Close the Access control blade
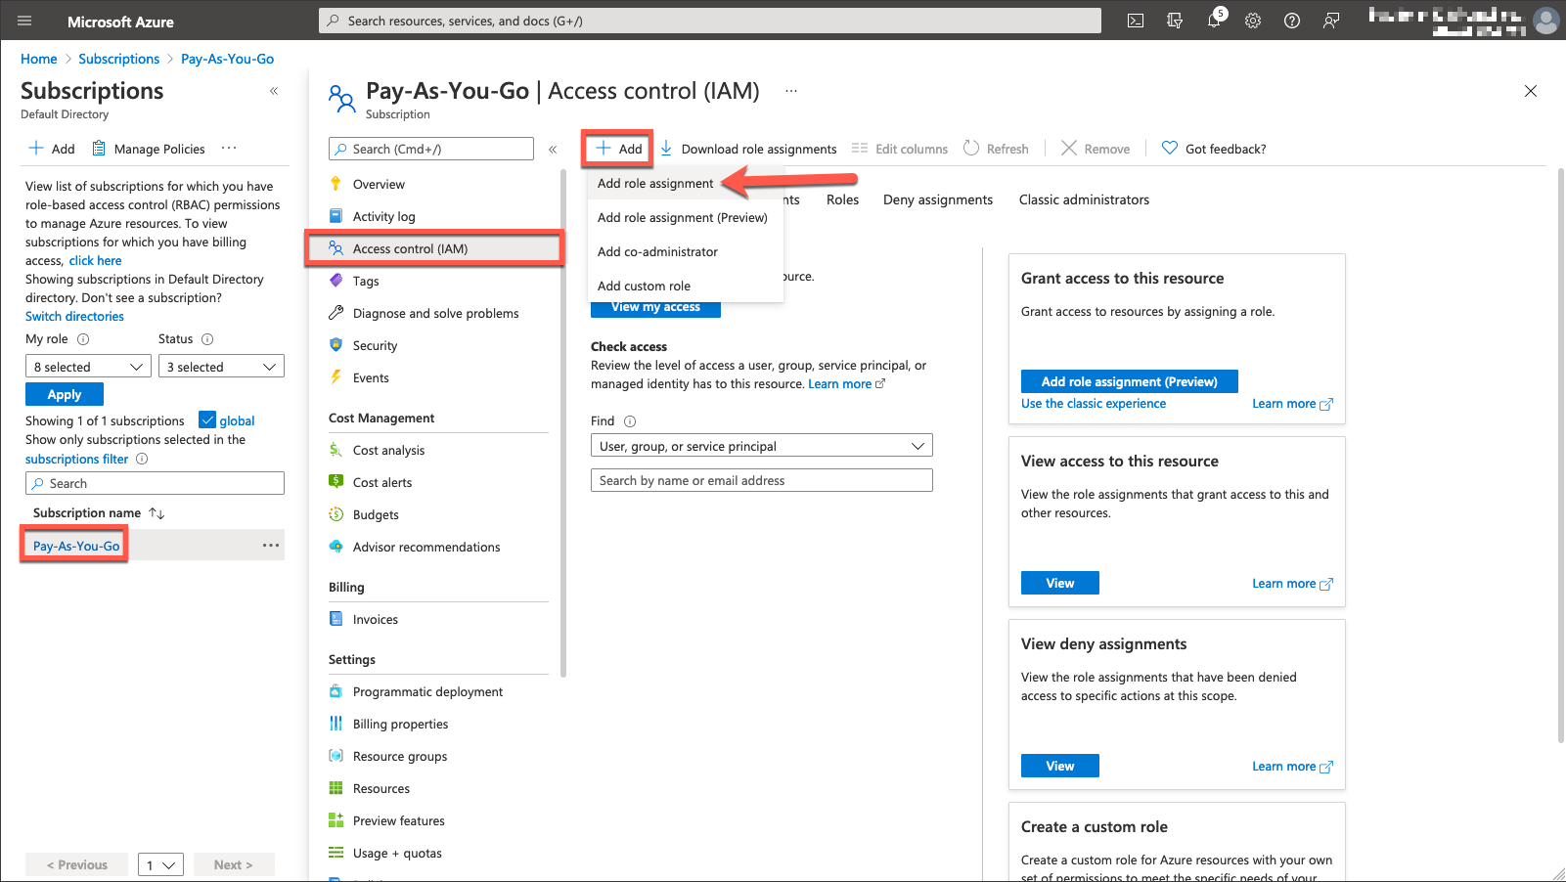Viewport: 1566px width, 882px height. (x=1531, y=91)
